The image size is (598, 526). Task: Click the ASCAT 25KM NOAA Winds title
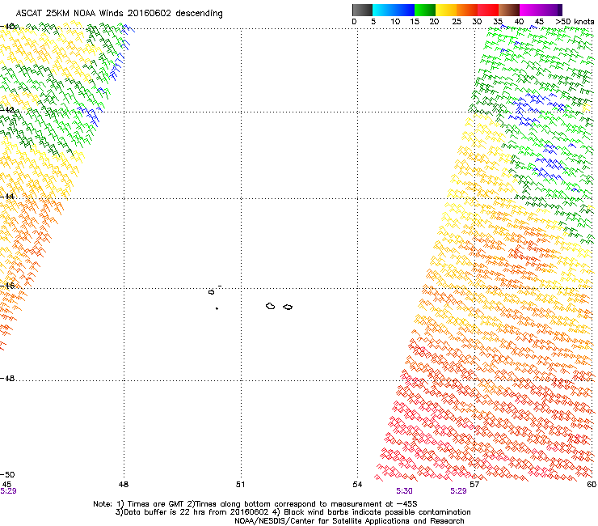click(x=119, y=13)
